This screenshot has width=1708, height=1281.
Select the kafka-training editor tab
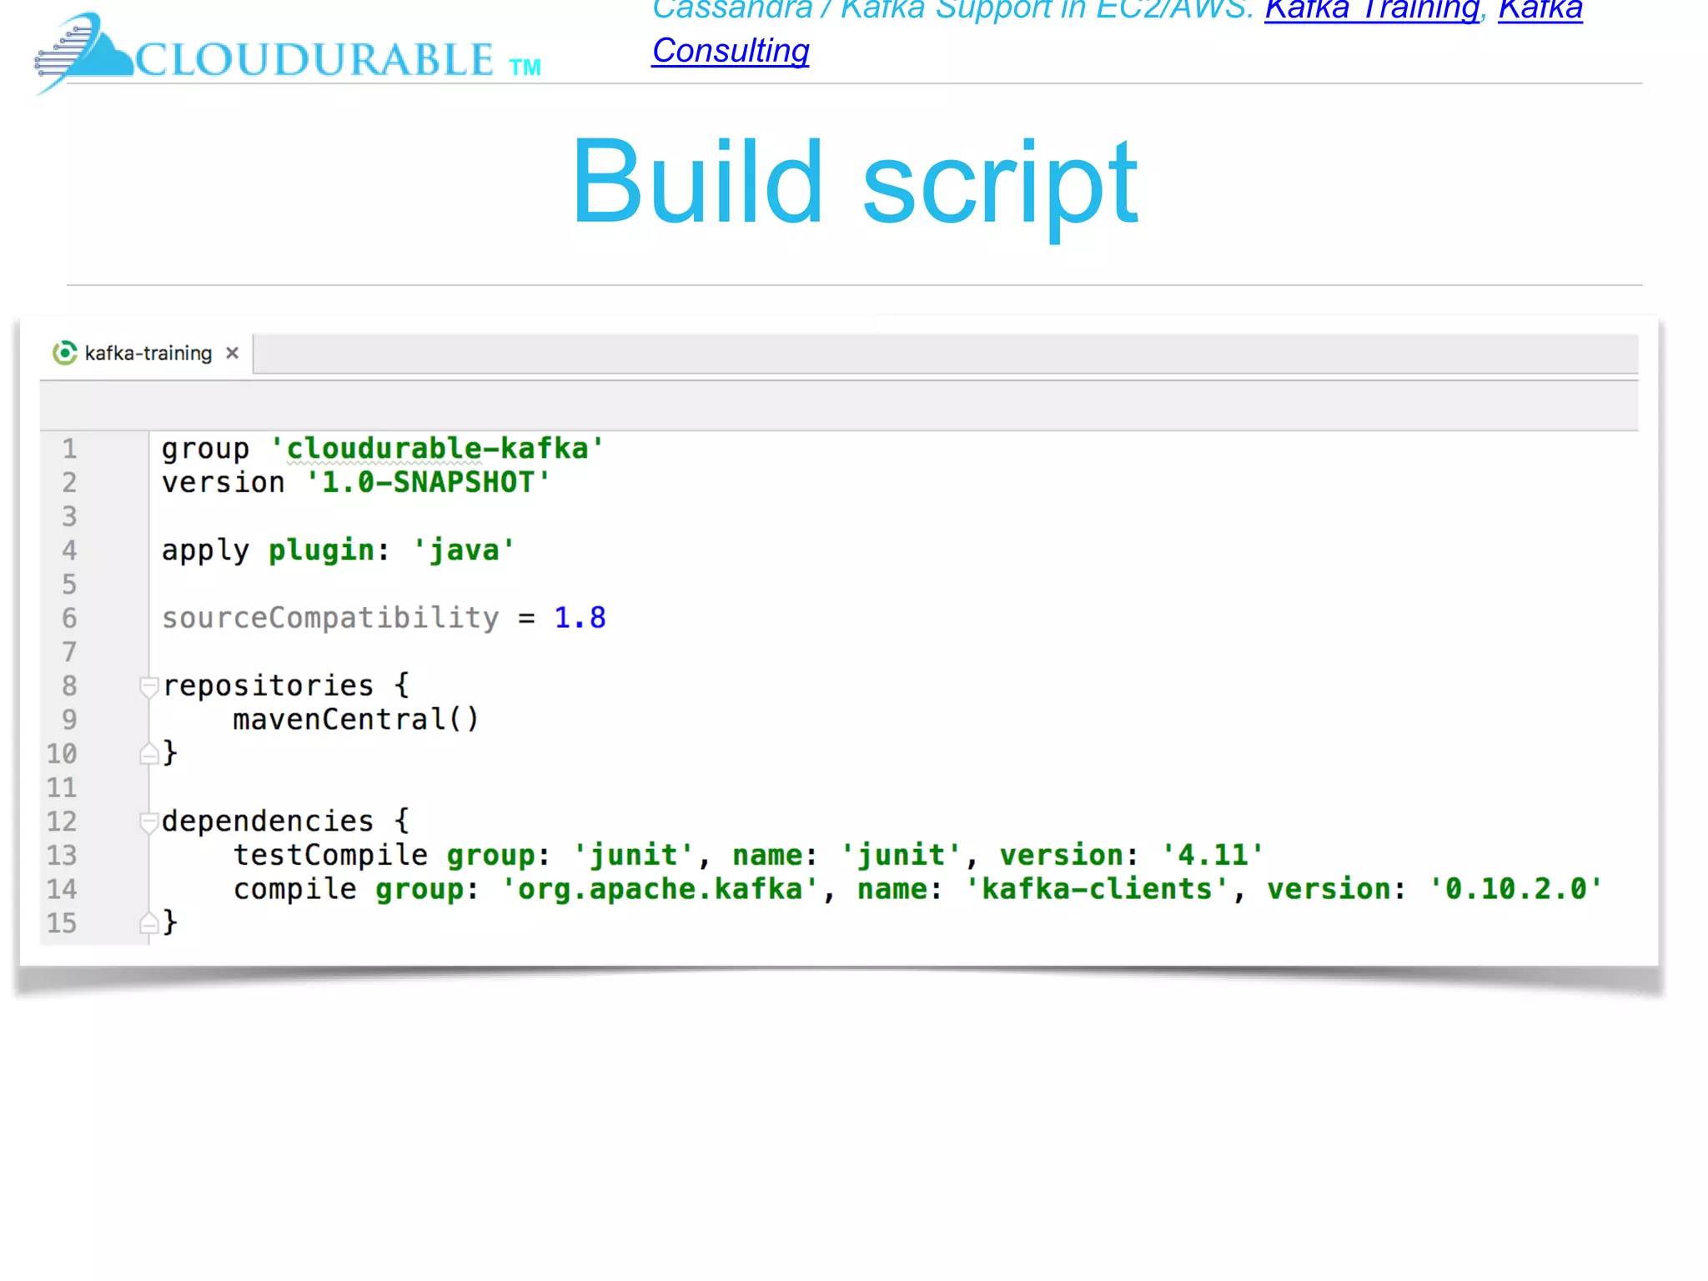click(x=148, y=353)
